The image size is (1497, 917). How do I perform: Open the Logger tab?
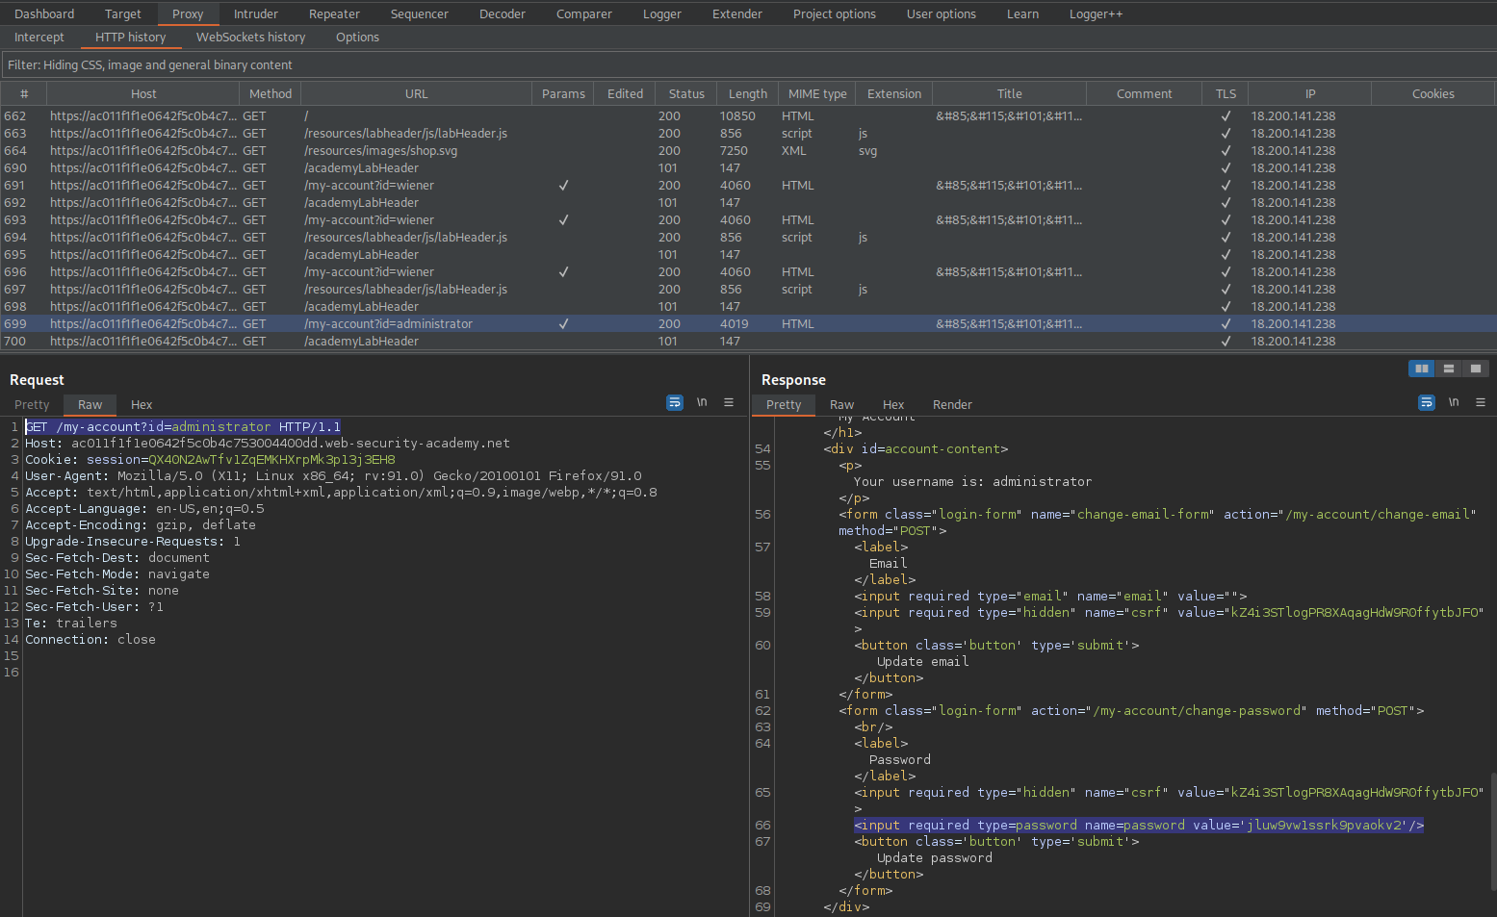pyautogui.click(x=661, y=13)
